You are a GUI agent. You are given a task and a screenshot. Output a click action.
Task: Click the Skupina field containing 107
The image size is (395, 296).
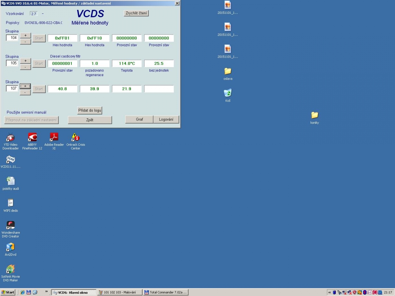click(x=12, y=88)
